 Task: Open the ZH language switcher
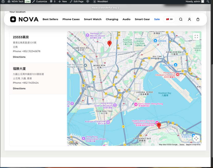click(169, 19)
